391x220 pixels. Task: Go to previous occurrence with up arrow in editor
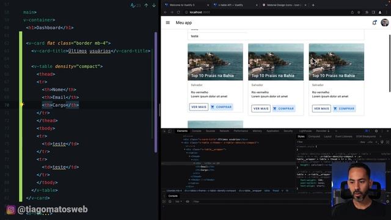click(146, 5)
